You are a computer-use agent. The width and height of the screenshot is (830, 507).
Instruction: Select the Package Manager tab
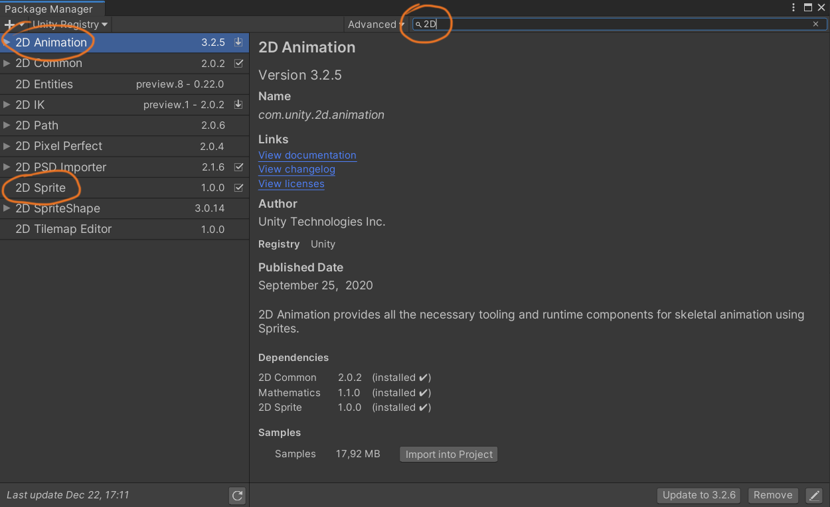(48, 9)
